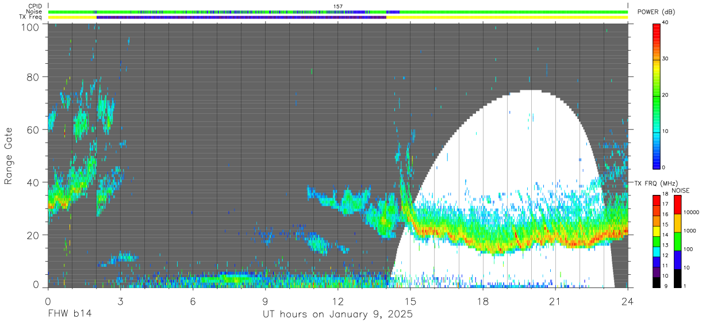Click the 16 label on the TX FRQ legend
This screenshot has width=706, height=326.
(665, 214)
